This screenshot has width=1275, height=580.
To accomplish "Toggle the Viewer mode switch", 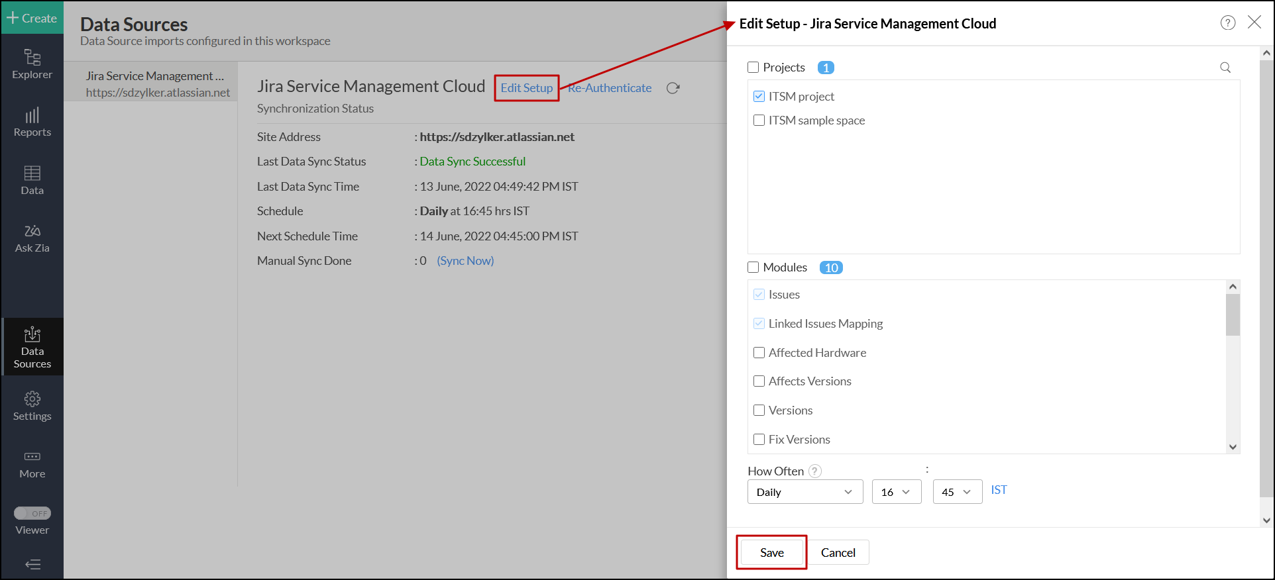I will point(32,513).
